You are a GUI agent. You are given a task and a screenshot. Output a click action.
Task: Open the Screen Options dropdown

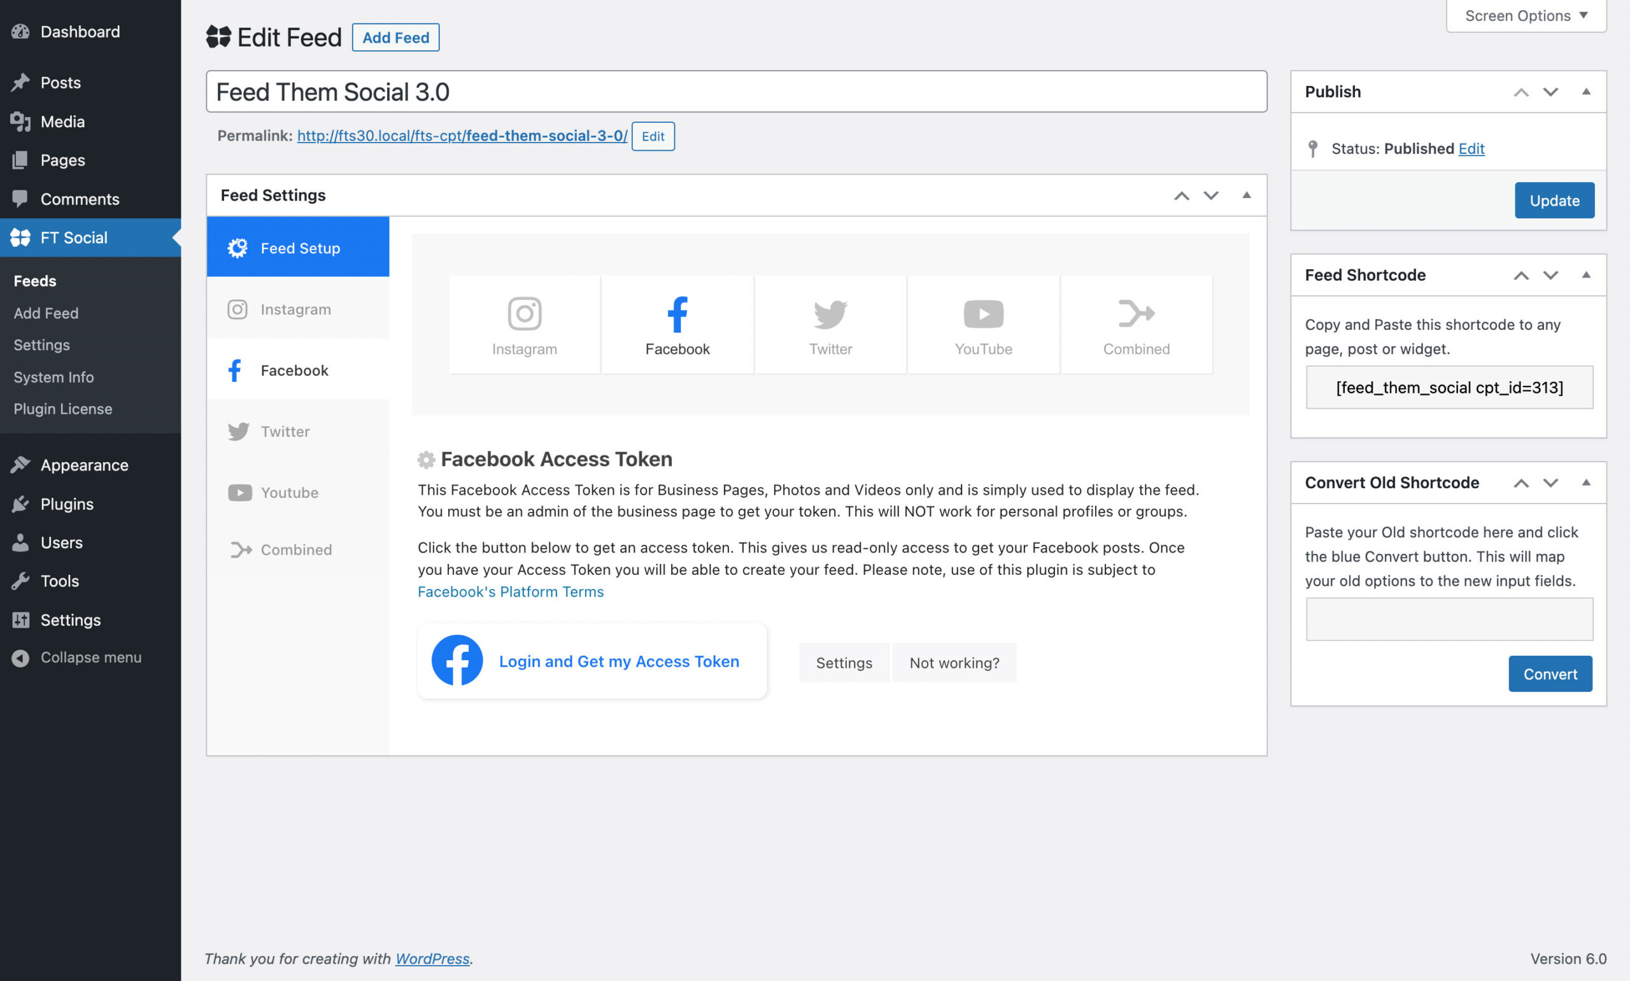coord(1526,15)
